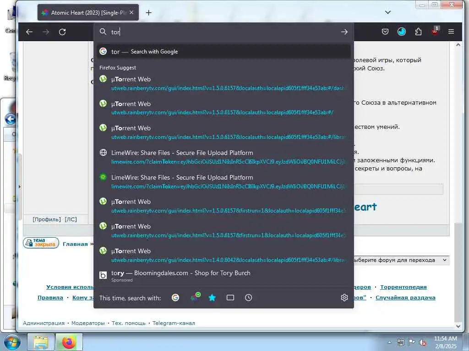Open µTorrent Web suggestion with URL ending #/

(224, 108)
